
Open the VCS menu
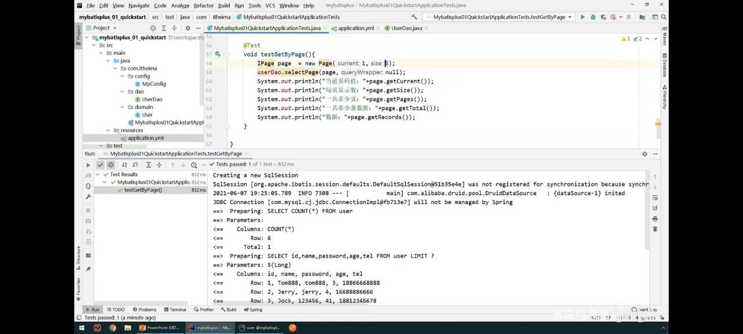(270, 5)
